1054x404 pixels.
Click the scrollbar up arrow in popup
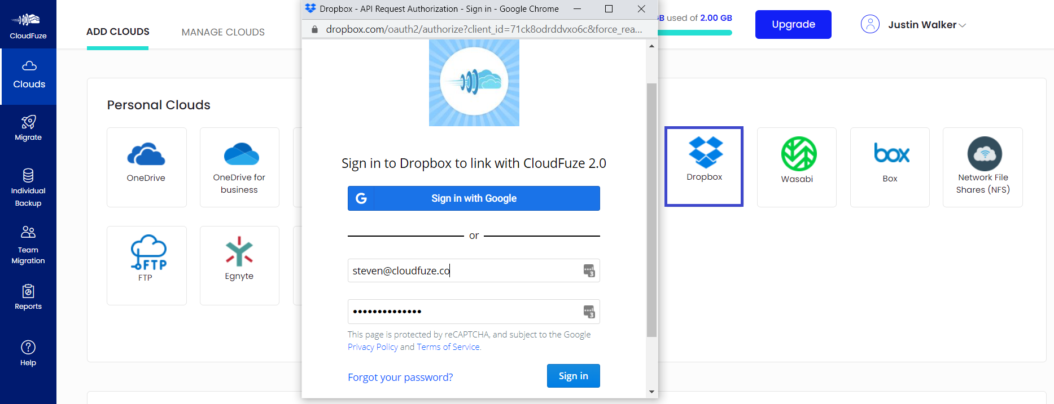pyautogui.click(x=651, y=46)
